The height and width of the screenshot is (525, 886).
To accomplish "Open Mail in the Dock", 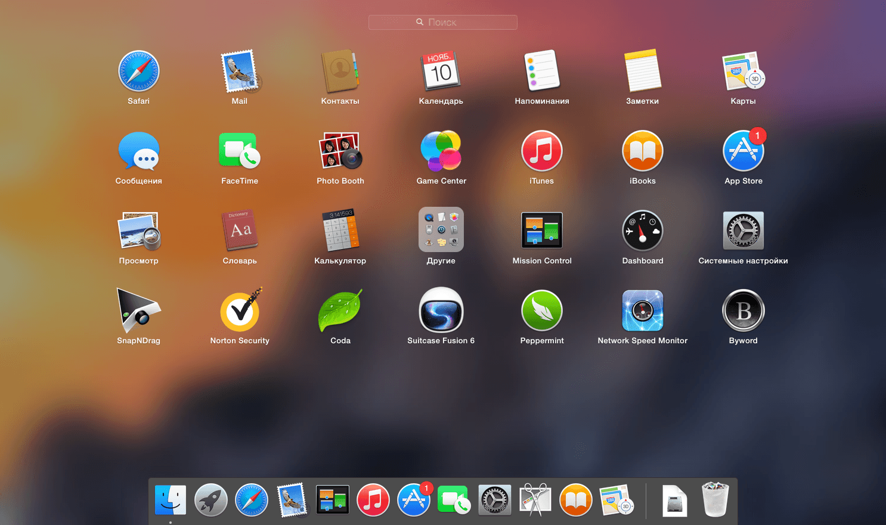I will (292, 499).
